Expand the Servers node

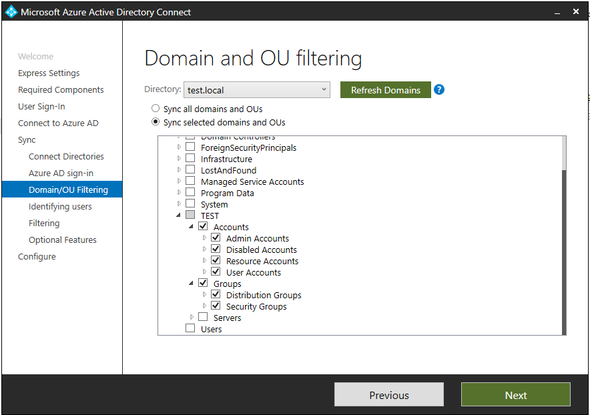tap(192, 317)
